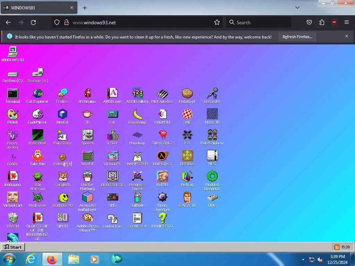Select the 3D teapot icon
355x266 pixels.
(87, 116)
